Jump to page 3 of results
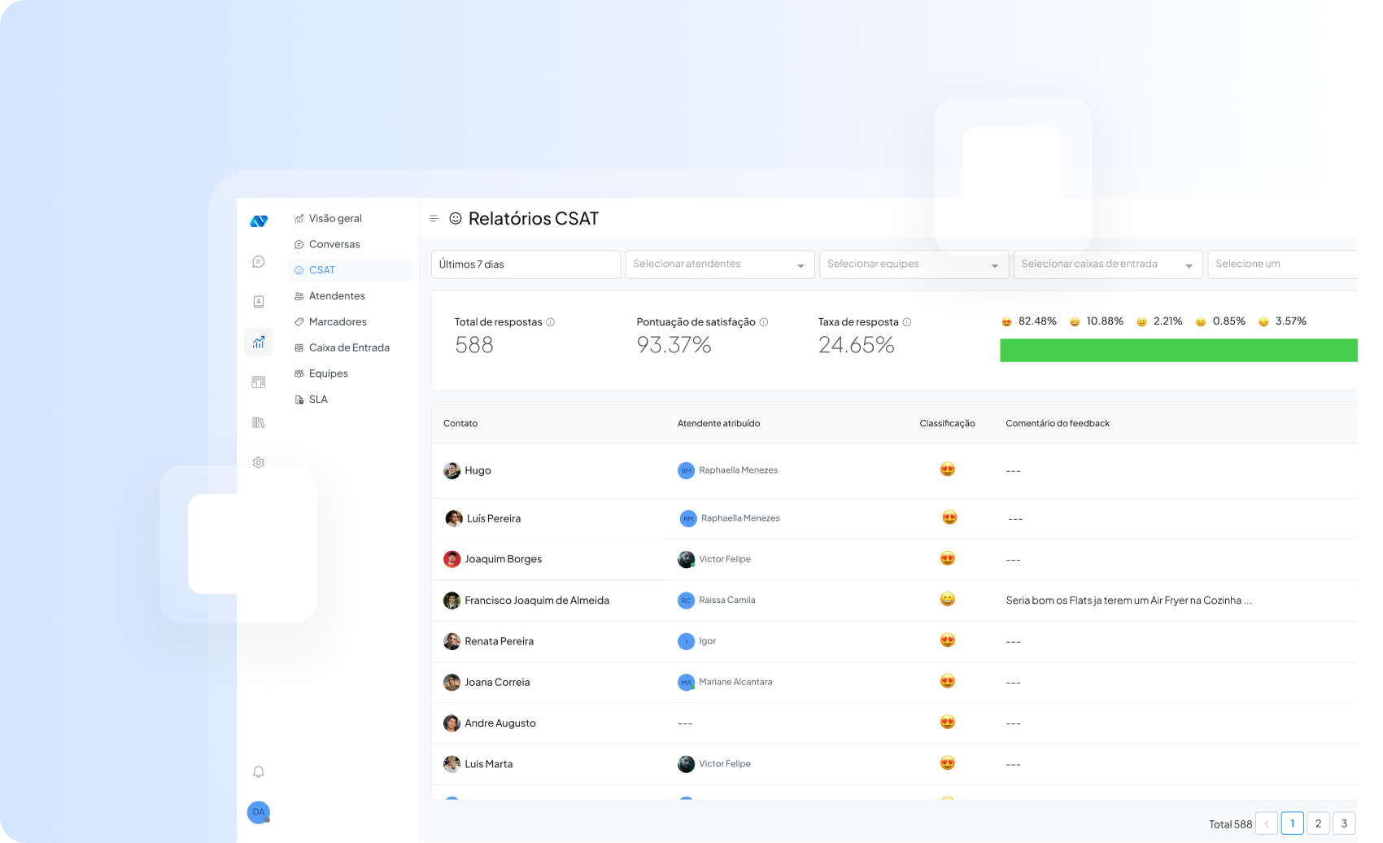Viewport: 1383px width, 843px height. click(x=1344, y=823)
